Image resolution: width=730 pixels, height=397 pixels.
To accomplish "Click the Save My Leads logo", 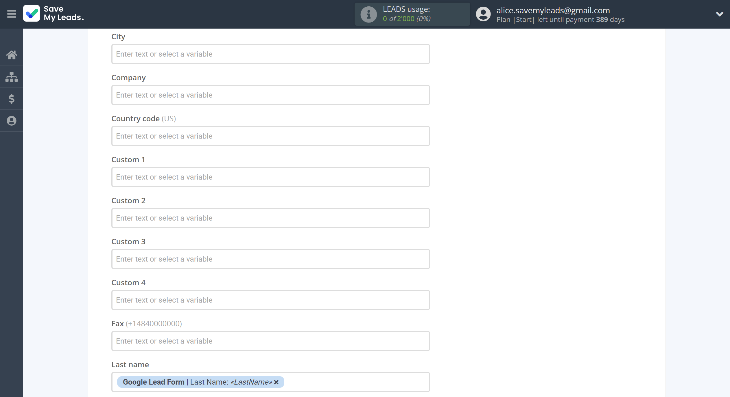I will 54,14.
